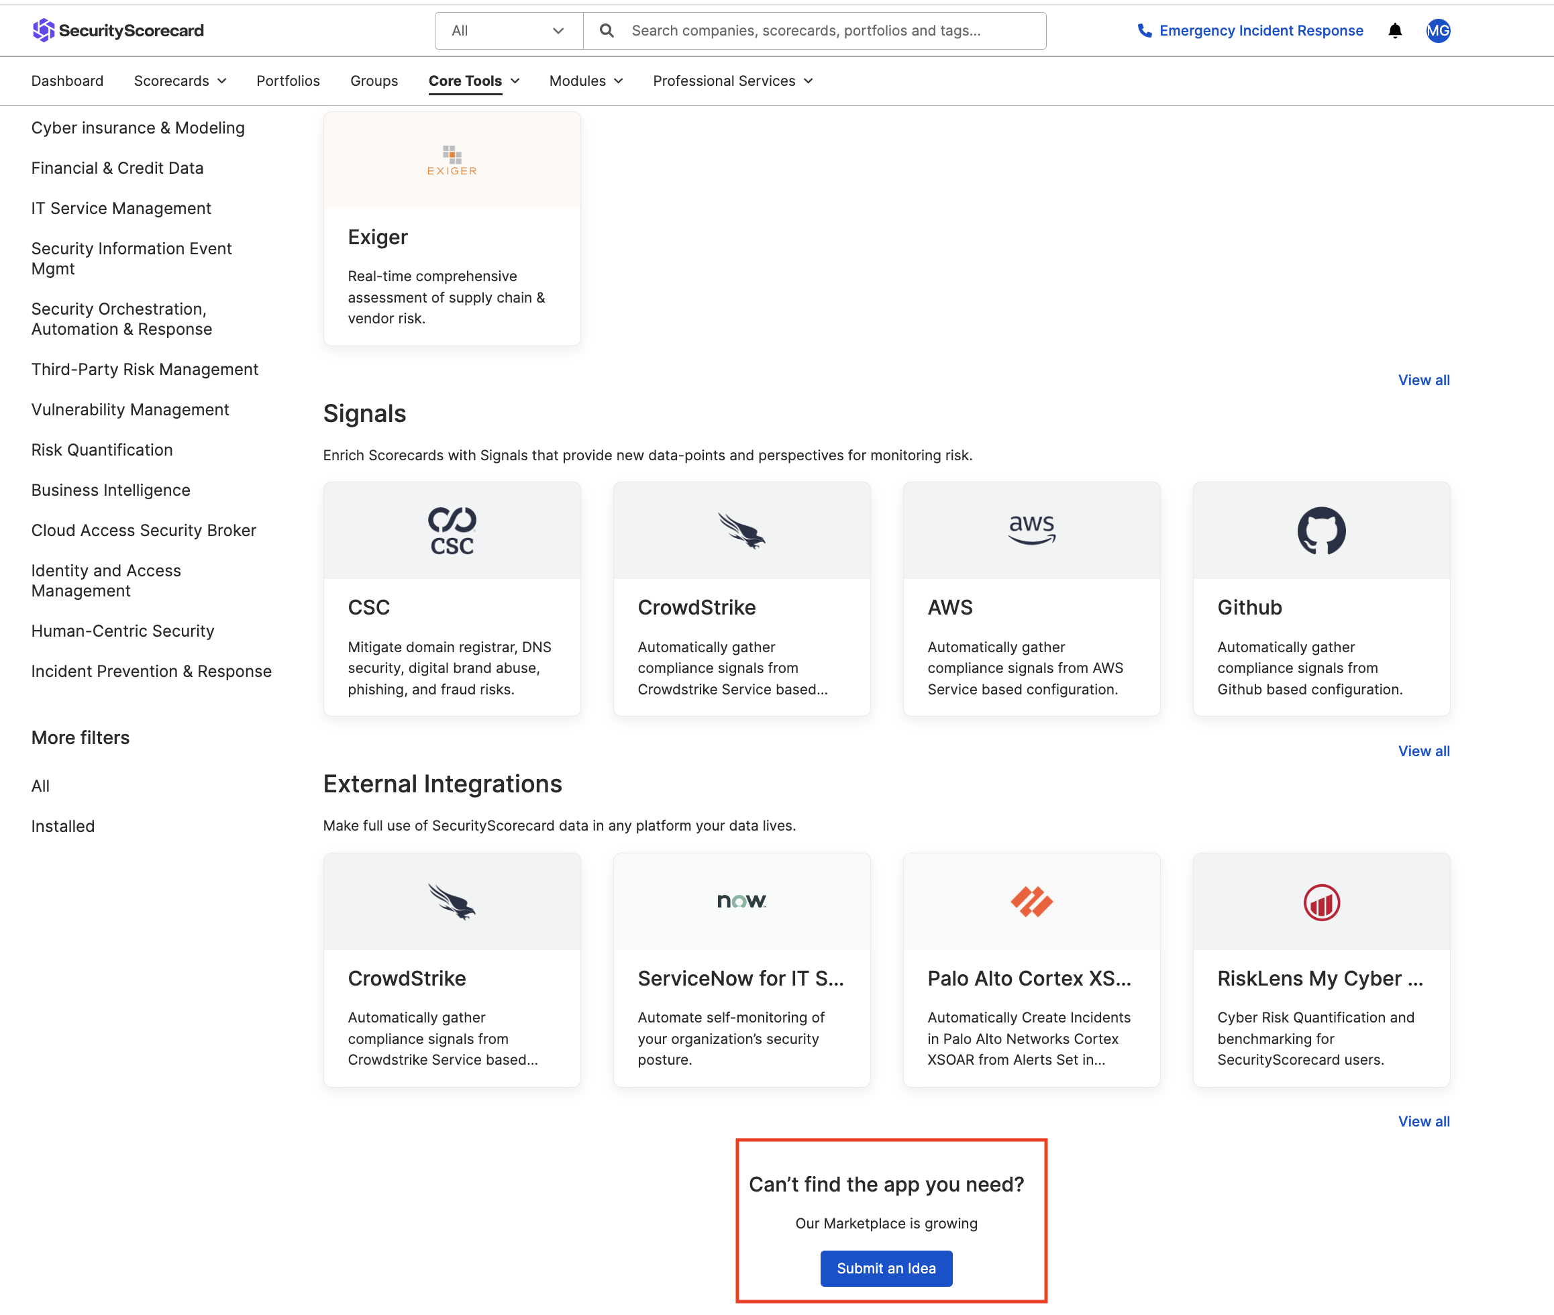Filter by Risk Quantification

[x=102, y=450]
